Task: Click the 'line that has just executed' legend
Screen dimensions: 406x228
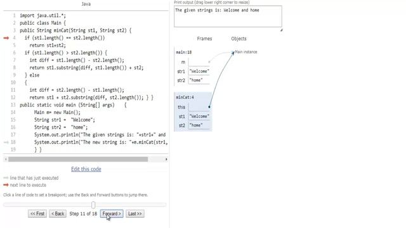Action: pyautogui.click(x=34, y=178)
